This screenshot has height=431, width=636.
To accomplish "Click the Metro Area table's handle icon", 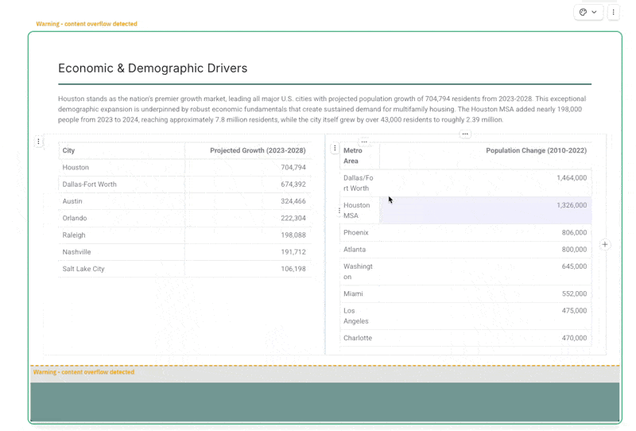I will pyautogui.click(x=335, y=149).
